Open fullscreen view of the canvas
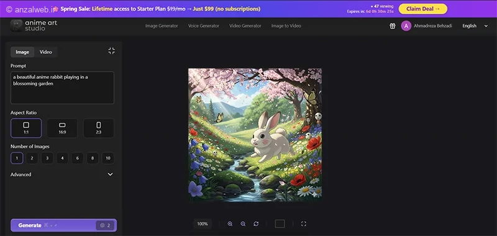 point(304,224)
